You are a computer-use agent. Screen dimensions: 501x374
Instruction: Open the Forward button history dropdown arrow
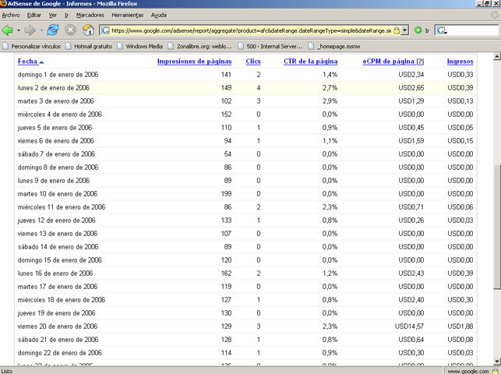coord(41,30)
